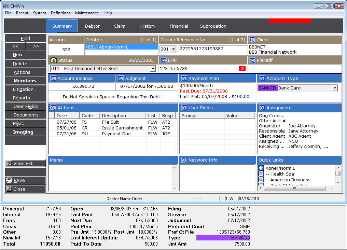Open the Network Info lookup icon
Viewport: 347px width, 250px height.
(x=184, y=160)
